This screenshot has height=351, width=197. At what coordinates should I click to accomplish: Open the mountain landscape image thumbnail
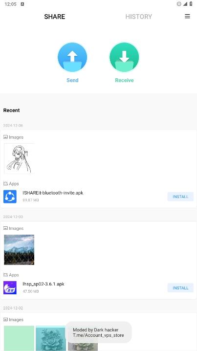click(19, 250)
